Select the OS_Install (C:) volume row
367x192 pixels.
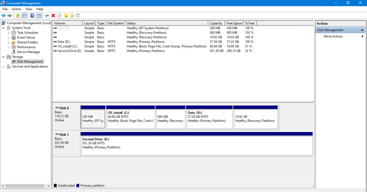(155, 46)
